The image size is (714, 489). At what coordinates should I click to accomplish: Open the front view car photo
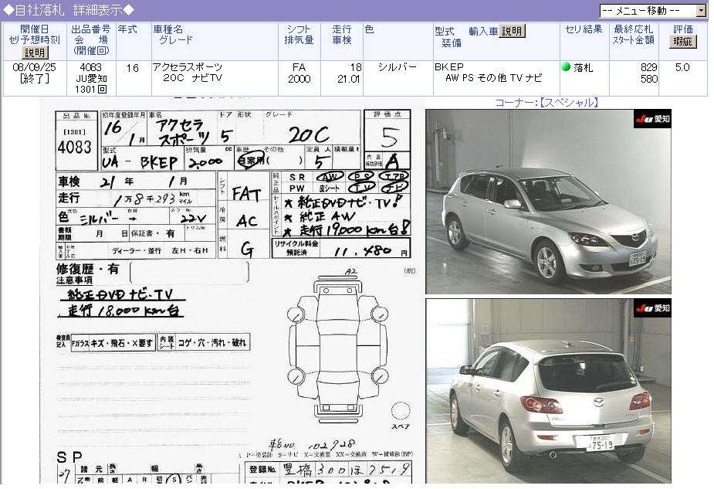pos(548,202)
